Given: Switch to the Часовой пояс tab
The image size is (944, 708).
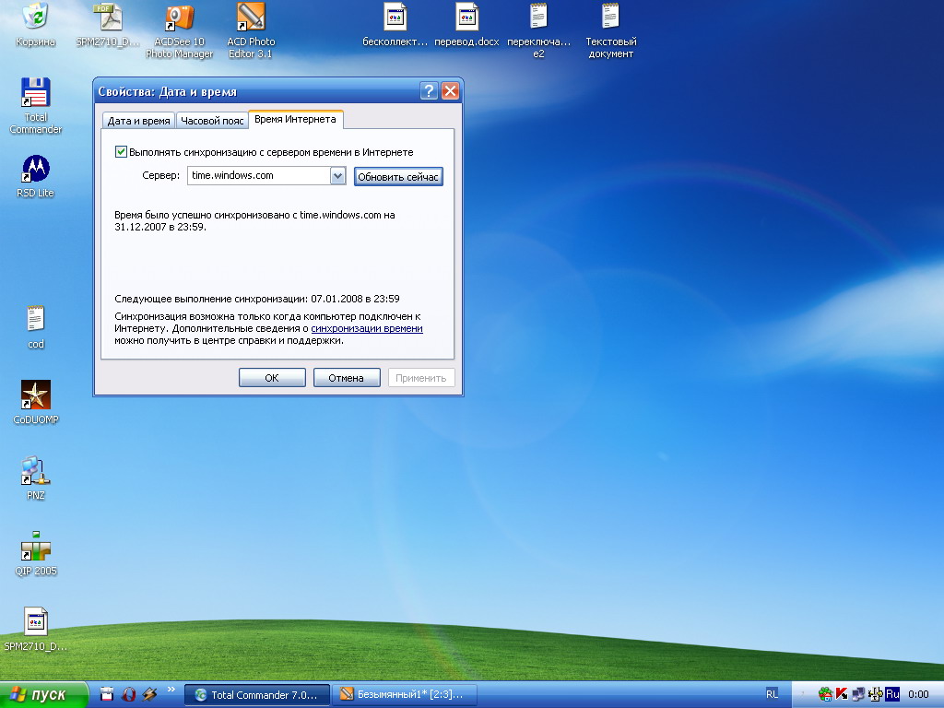Looking at the screenshot, I should [x=212, y=121].
